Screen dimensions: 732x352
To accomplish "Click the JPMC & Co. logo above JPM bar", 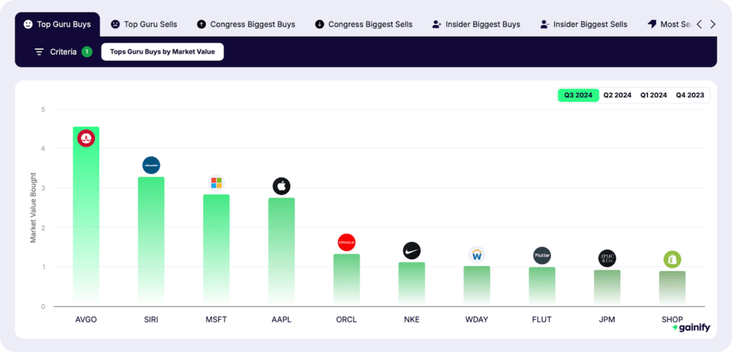I will [608, 258].
